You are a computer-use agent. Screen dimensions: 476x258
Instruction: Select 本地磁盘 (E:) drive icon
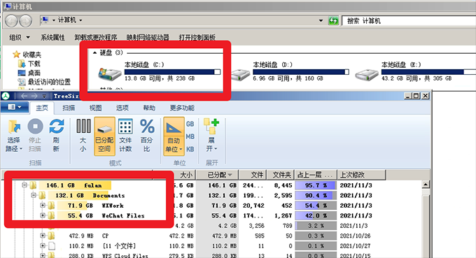tap(367, 75)
